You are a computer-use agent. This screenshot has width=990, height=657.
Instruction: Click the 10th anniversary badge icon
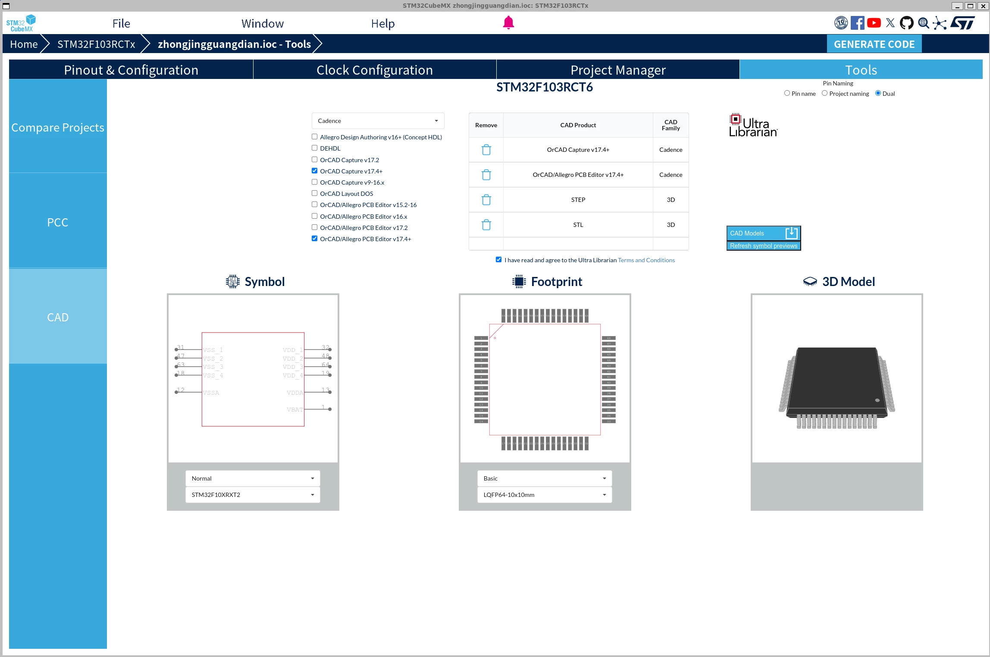coord(841,23)
